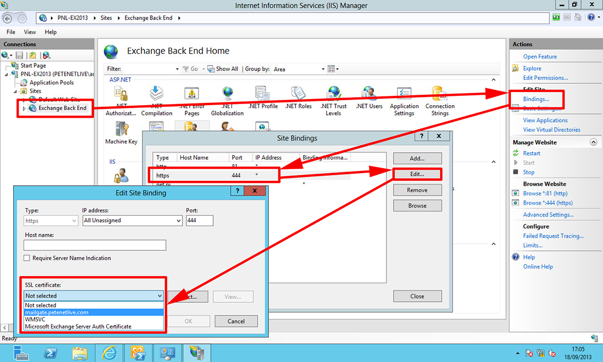Click the Edit button in Site Bindings
Viewport: 603px width, 362px height.
417,174
